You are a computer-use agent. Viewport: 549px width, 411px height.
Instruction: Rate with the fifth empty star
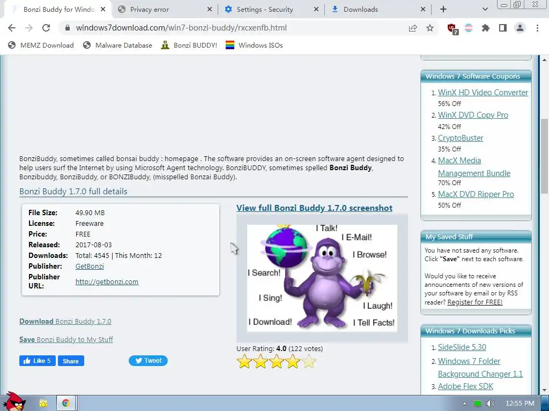(309, 362)
